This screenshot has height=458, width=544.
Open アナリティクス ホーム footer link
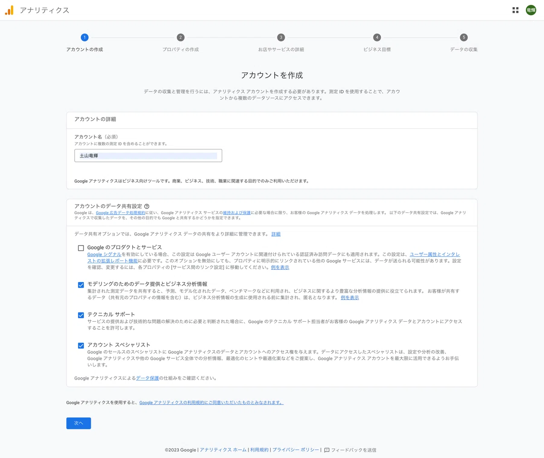pos(223,450)
